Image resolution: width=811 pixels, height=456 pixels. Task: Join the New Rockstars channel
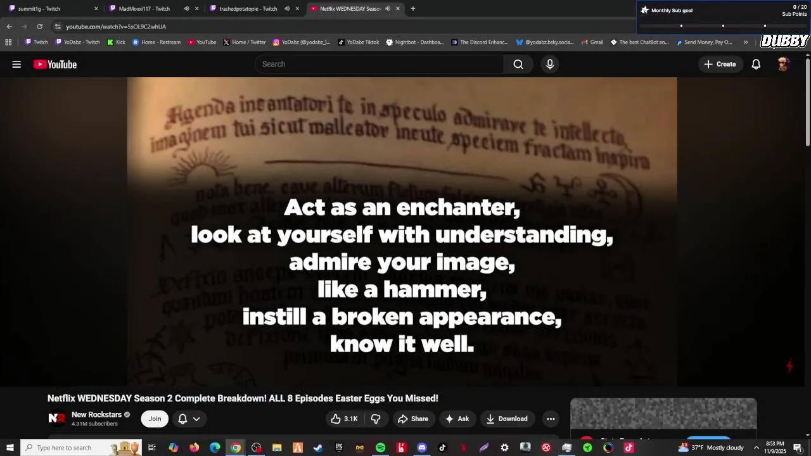point(155,419)
